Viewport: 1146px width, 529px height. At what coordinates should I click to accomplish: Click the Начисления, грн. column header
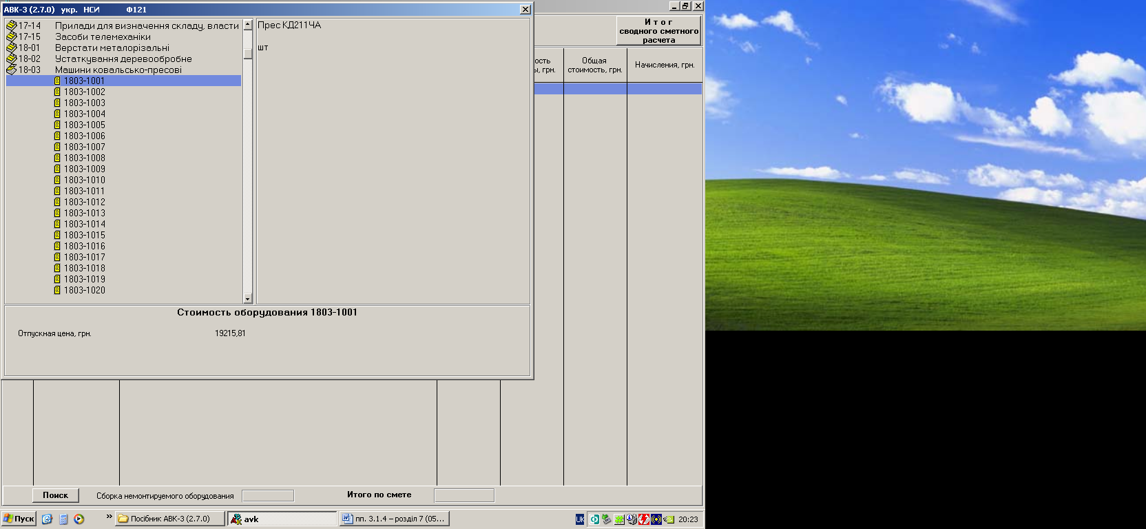(665, 65)
